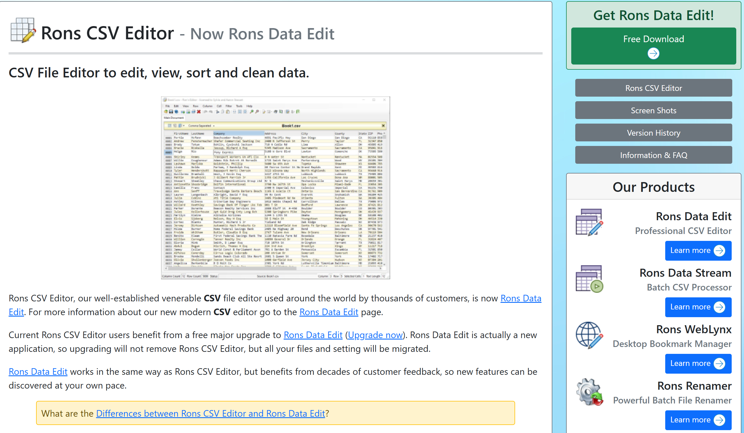Click the Rons Data Edit product icon
The width and height of the screenshot is (744, 433).
click(589, 222)
